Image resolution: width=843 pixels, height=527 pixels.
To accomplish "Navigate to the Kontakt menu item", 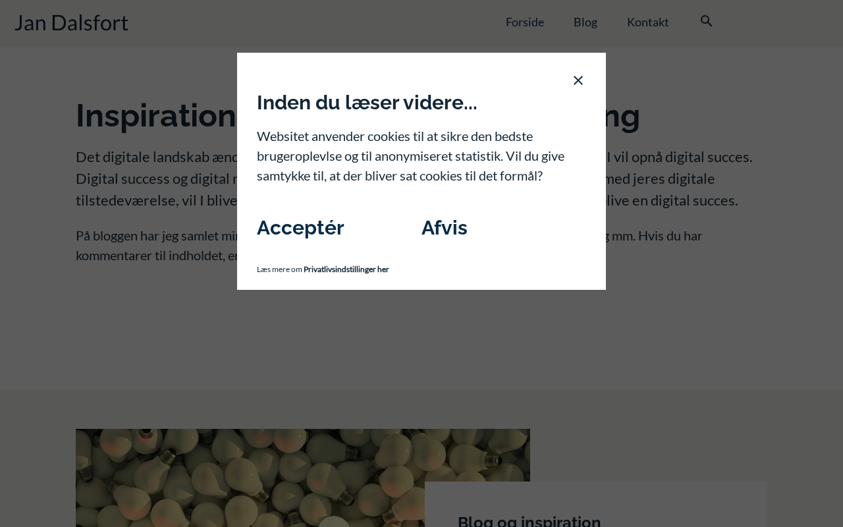I will 648,22.
